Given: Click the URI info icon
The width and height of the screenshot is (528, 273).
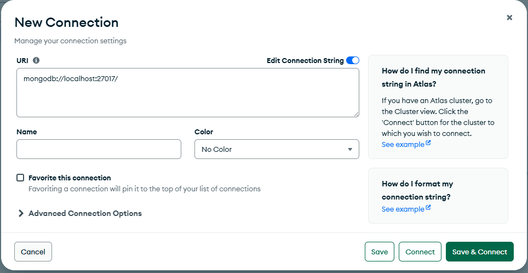Looking at the screenshot, I should [36, 61].
